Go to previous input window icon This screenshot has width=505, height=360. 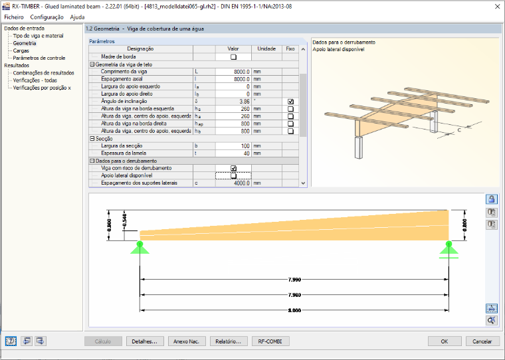point(27,341)
